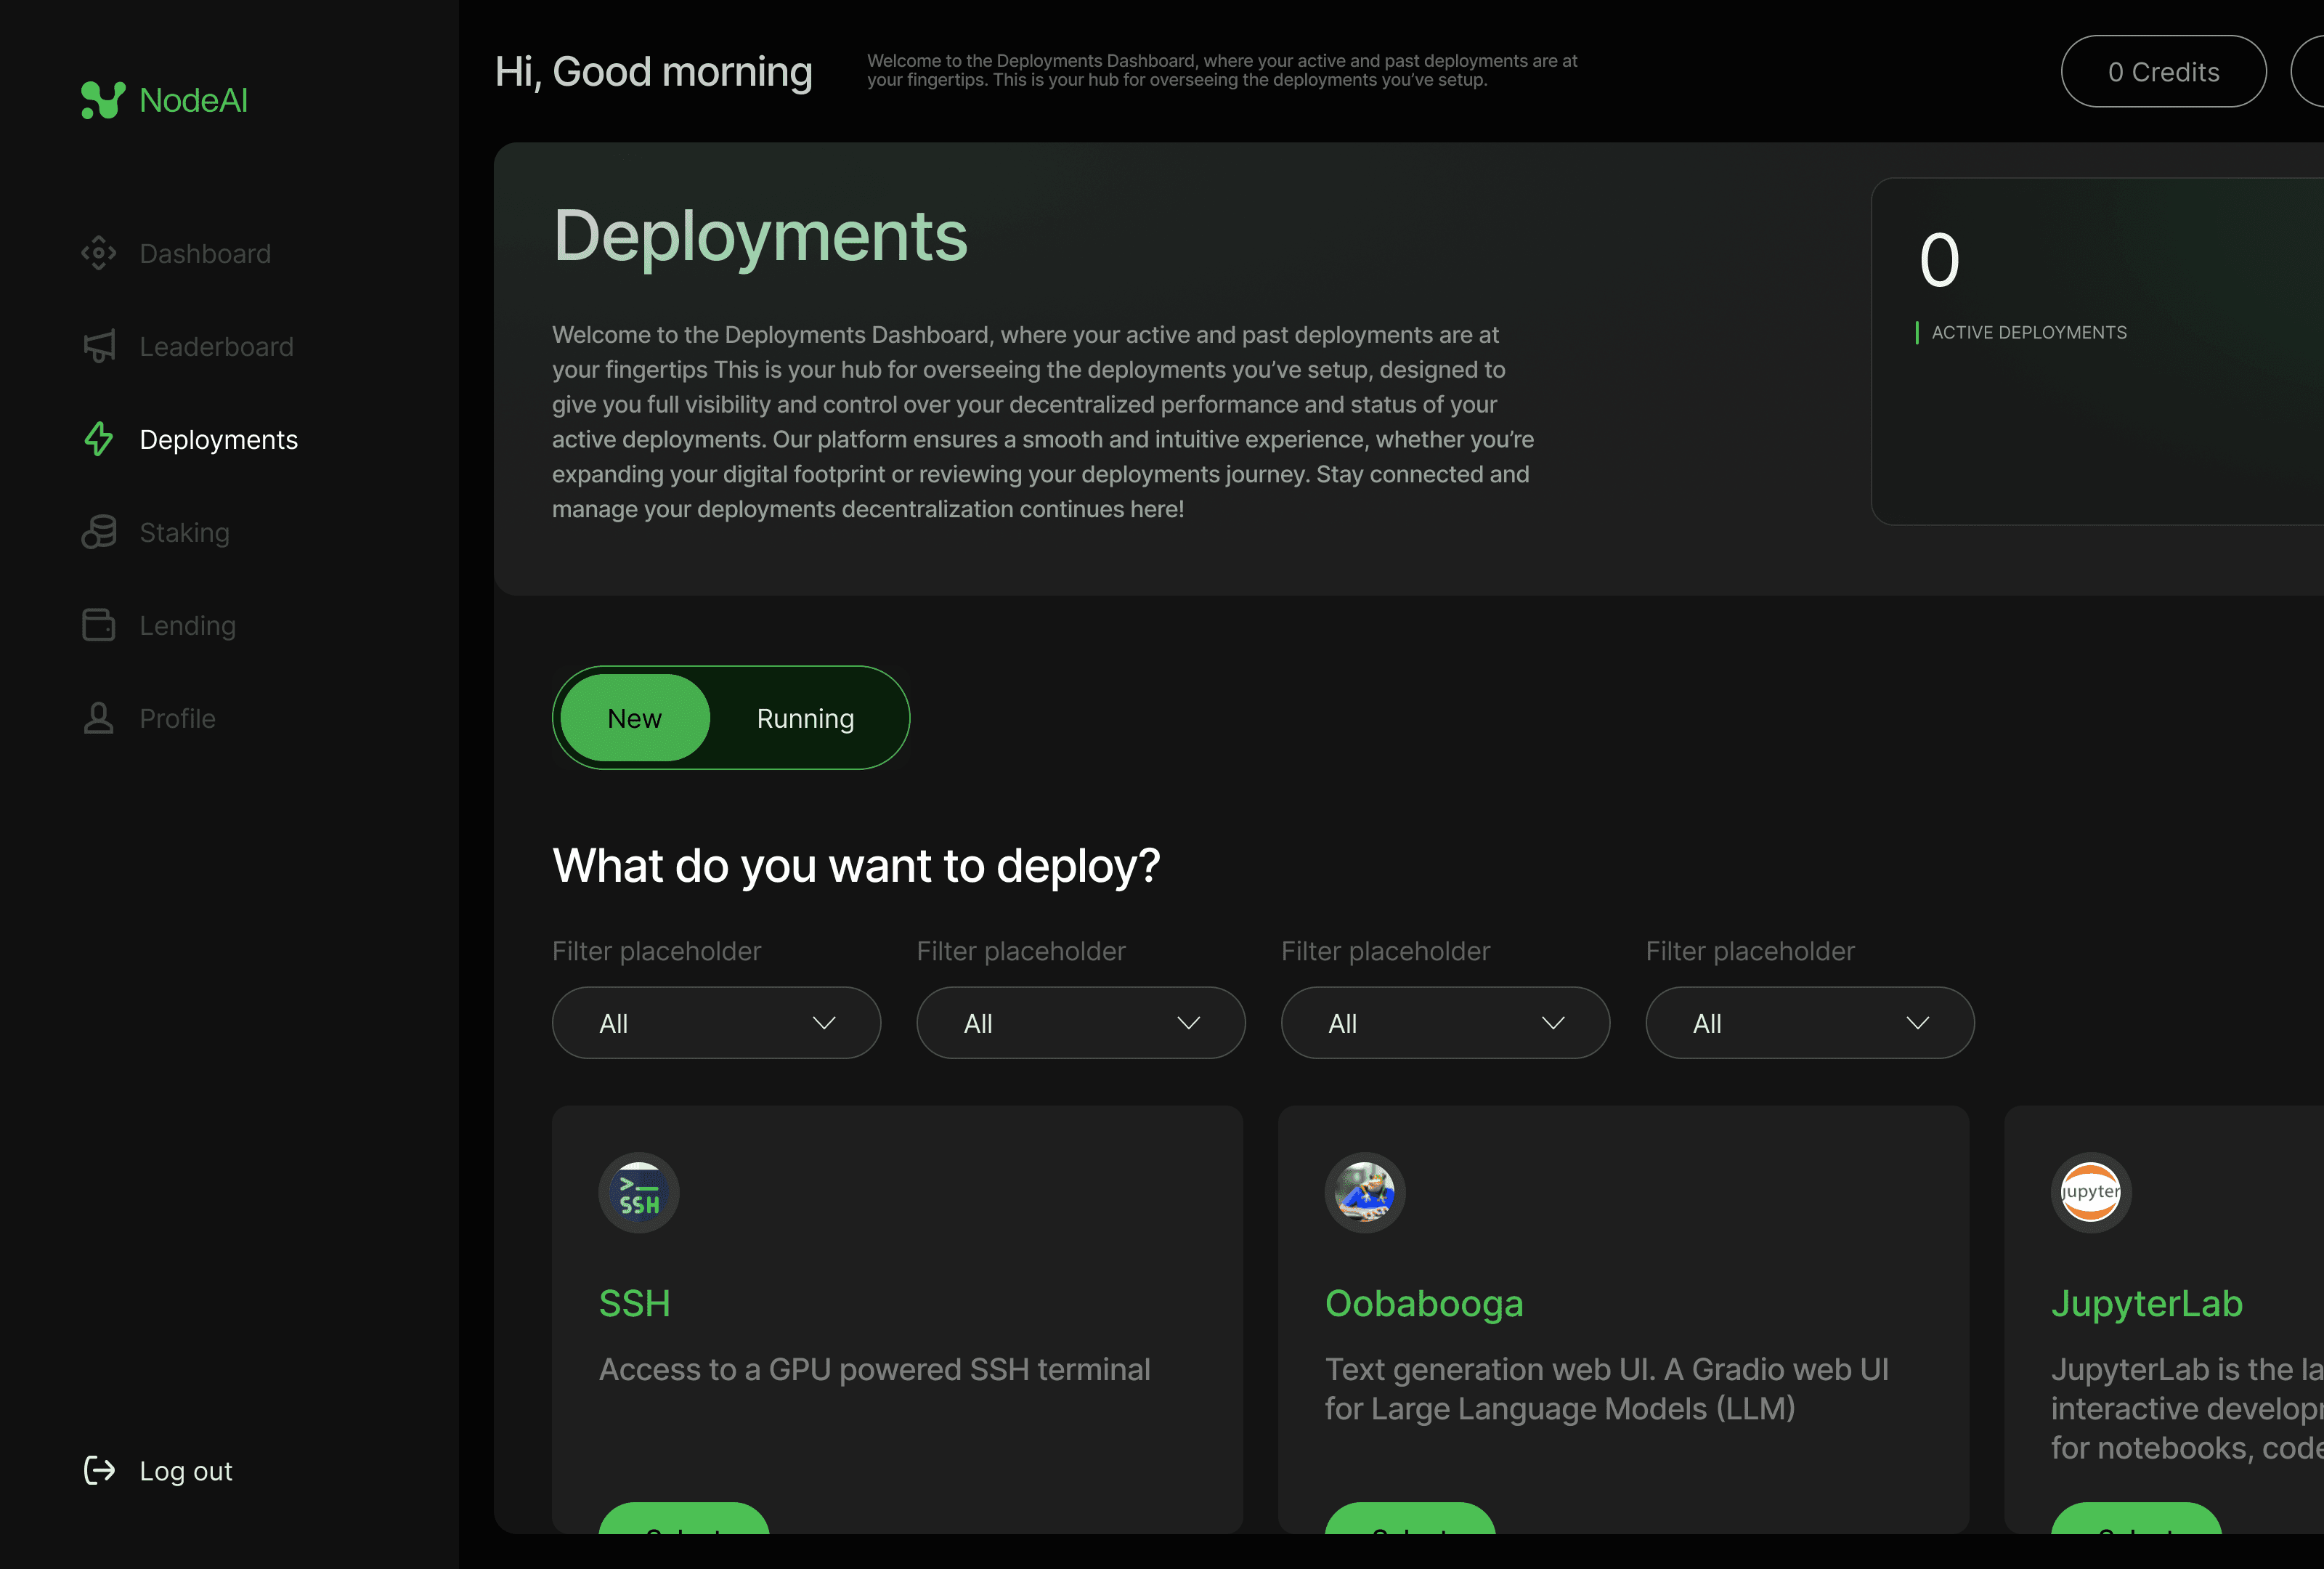Screen dimensions: 2324x1569
Task: Go to the Leaderboard menu item
Action: point(216,346)
